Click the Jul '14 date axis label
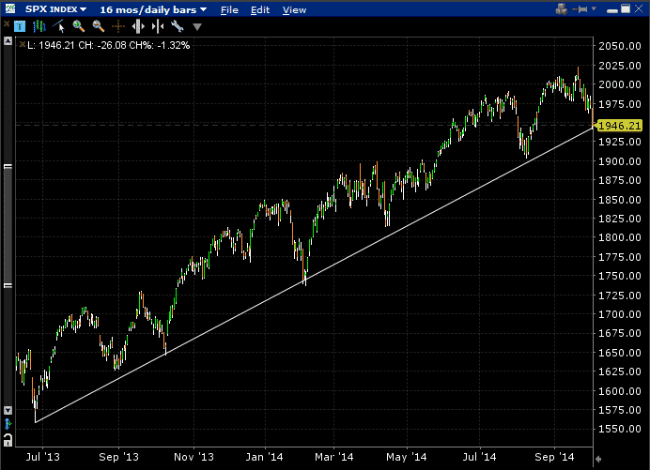This screenshot has width=650, height=470. (479, 457)
